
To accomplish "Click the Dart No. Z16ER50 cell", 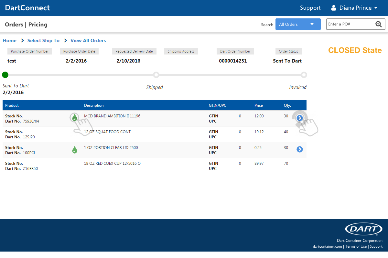I will [x=21, y=169].
